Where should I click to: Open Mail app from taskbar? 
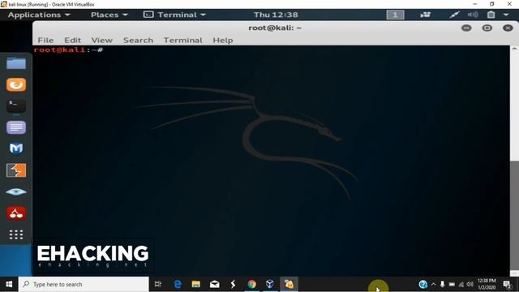point(214,285)
